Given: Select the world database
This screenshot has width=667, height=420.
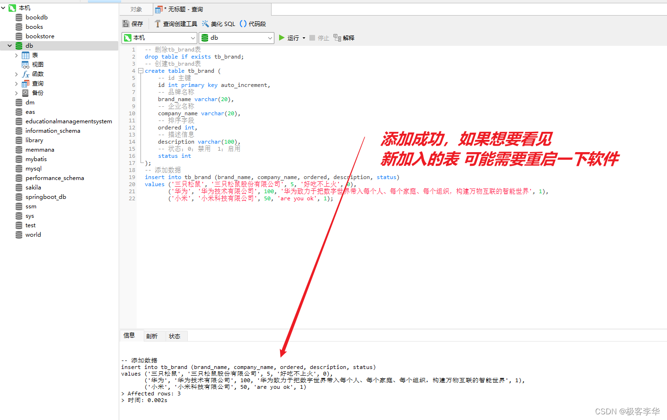Looking at the screenshot, I should coord(33,235).
